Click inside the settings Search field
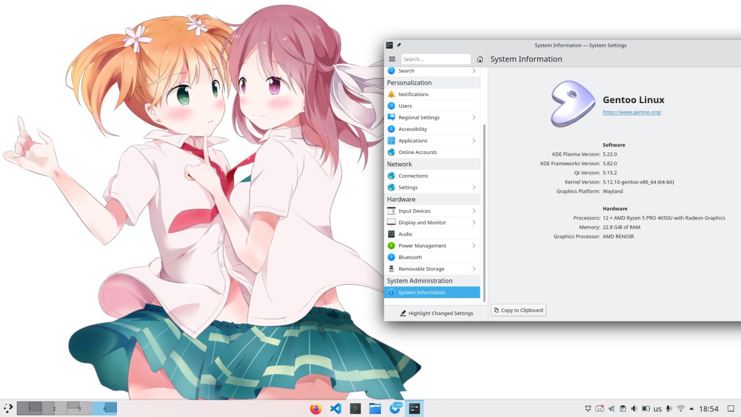The image size is (741, 417). (436, 59)
